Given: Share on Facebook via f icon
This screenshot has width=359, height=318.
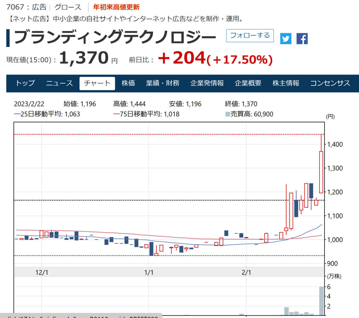Looking at the screenshot, I should (302, 39).
